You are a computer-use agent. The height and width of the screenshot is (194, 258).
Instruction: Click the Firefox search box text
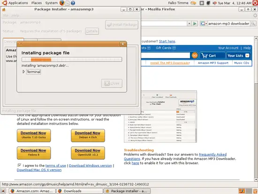pyautogui.click(x=229, y=23)
